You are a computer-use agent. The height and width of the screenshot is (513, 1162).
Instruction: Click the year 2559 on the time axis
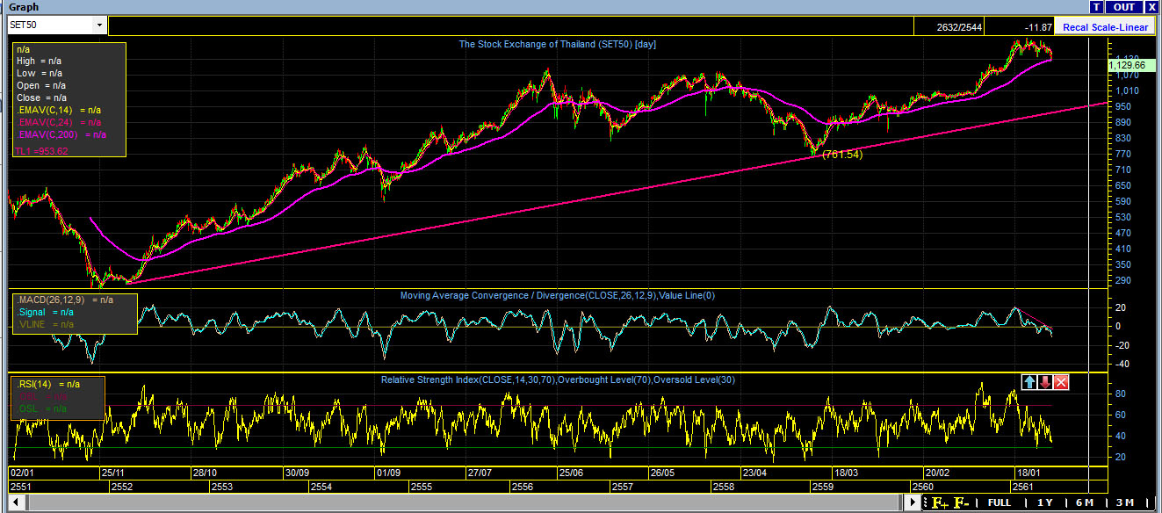[x=823, y=487]
